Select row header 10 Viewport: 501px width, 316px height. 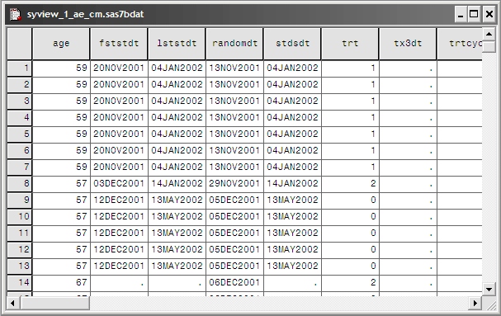point(20,217)
